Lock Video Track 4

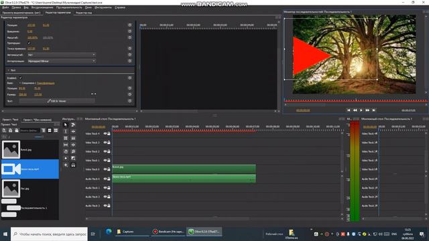point(109,134)
